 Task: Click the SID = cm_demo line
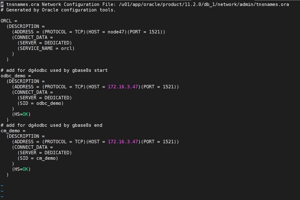point(38,158)
